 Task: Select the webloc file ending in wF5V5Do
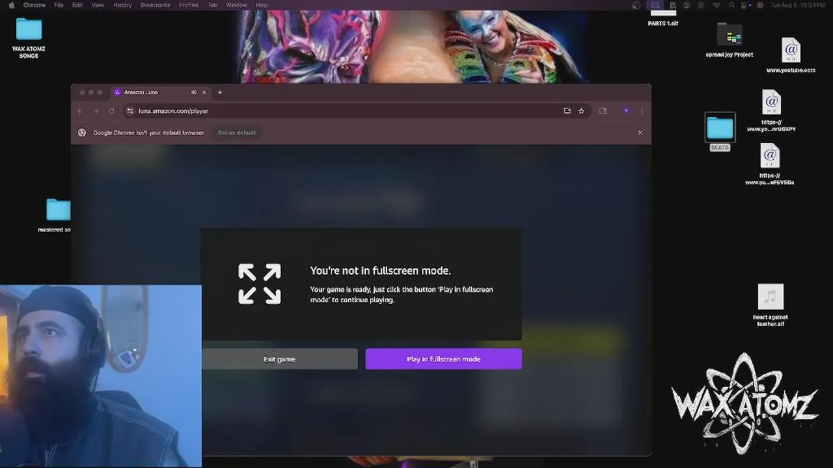(x=770, y=164)
